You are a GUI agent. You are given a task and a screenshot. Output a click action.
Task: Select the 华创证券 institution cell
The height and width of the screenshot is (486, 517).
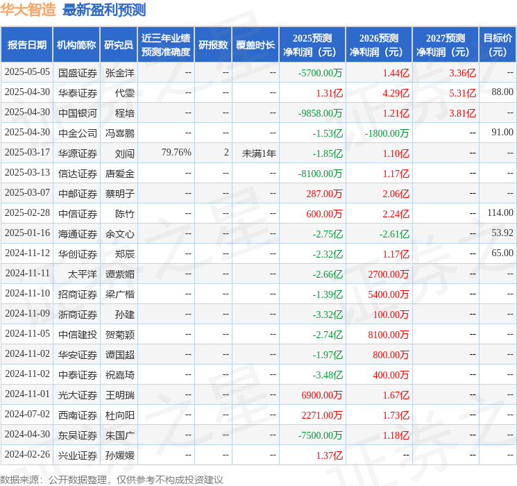(x=78, y=254)
